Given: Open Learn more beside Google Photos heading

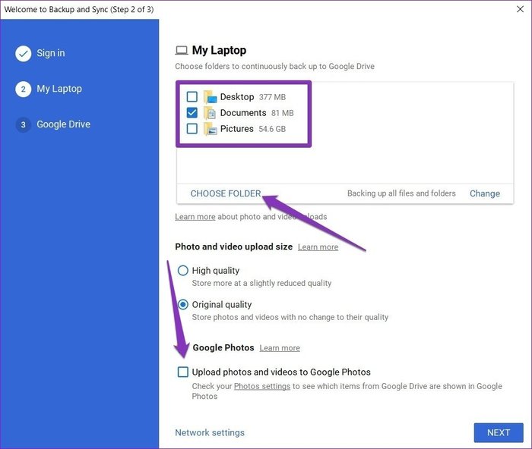Looking at the screenshot, I should 280,348.
